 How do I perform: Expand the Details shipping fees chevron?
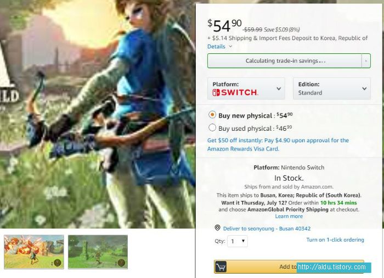(x=230, y=46)
